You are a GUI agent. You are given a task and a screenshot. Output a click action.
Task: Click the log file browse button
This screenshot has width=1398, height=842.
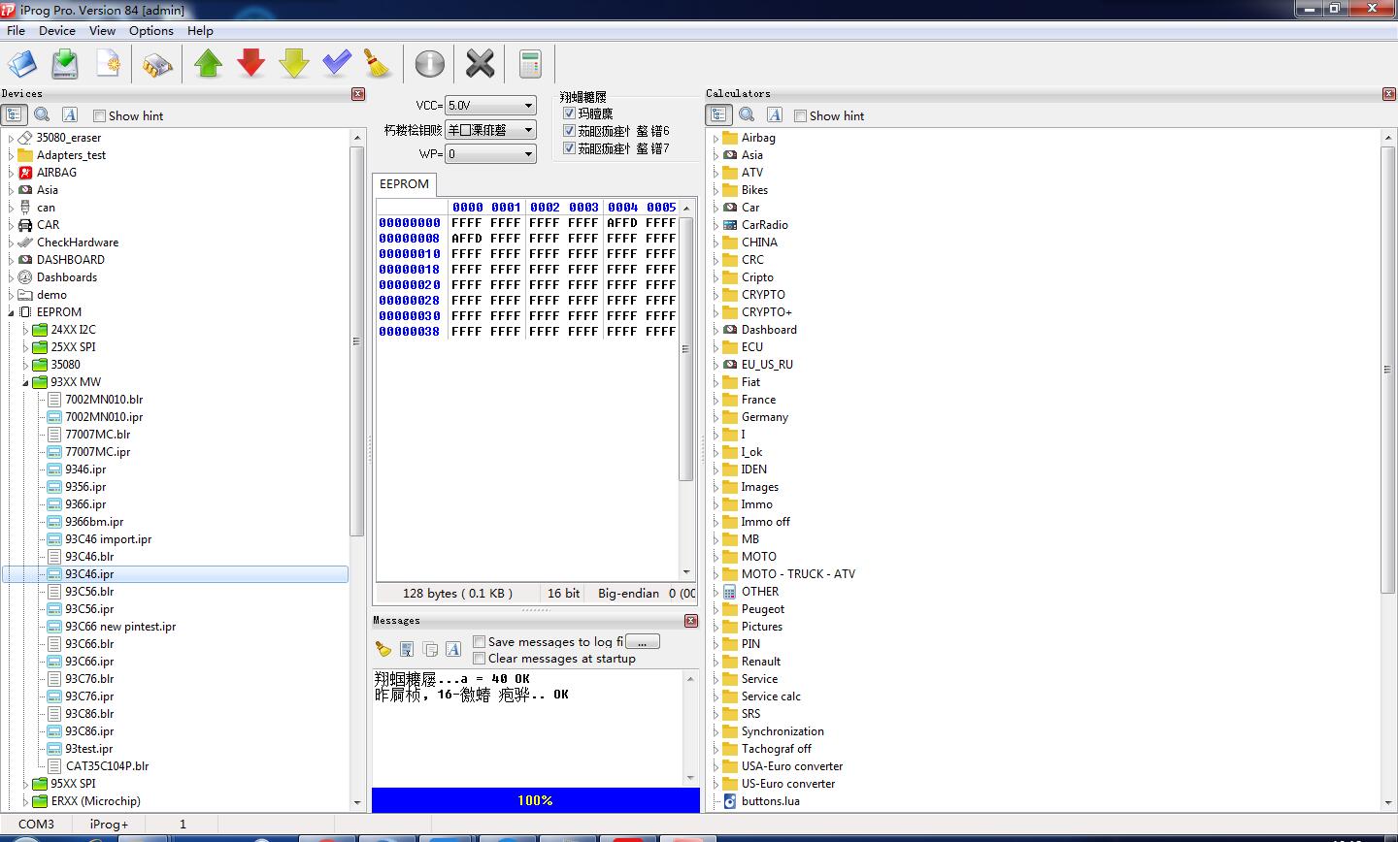click(642, 642)
